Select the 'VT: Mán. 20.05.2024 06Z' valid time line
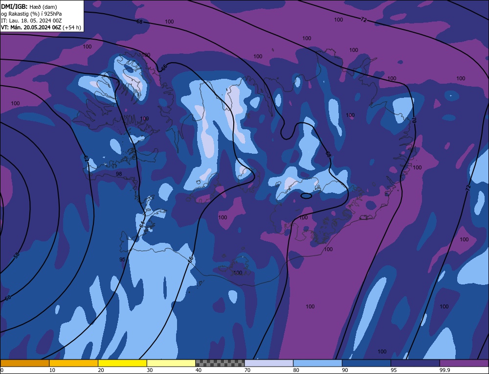Image resolution: width=489 pixels, height=374 pixels. [41, 27]
